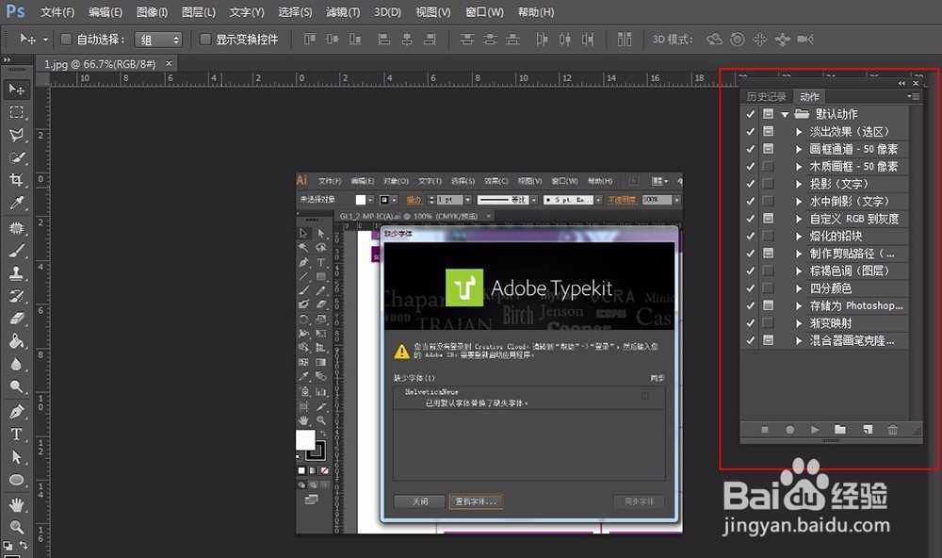Enable the 自动选择 checkbox
Image resolution: width=942 pixels, height=558 pixels.
(x=66, y=39)
